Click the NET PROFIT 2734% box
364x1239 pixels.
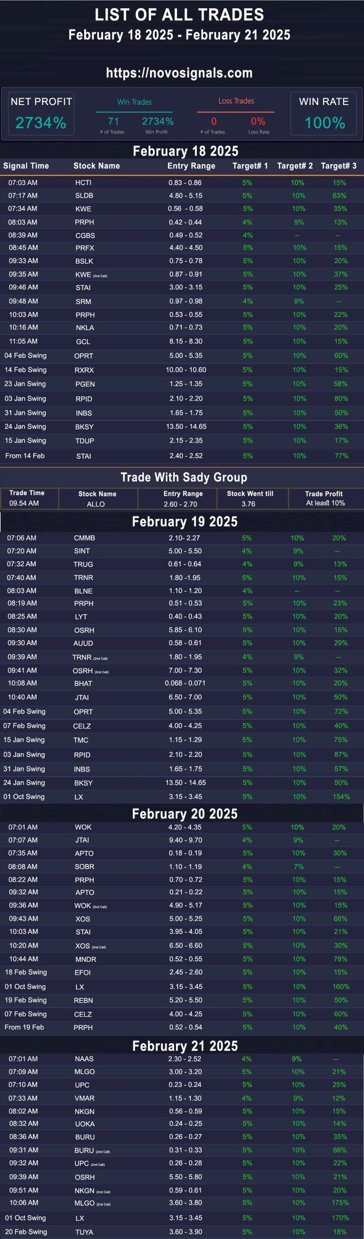[x=41, y=114]
